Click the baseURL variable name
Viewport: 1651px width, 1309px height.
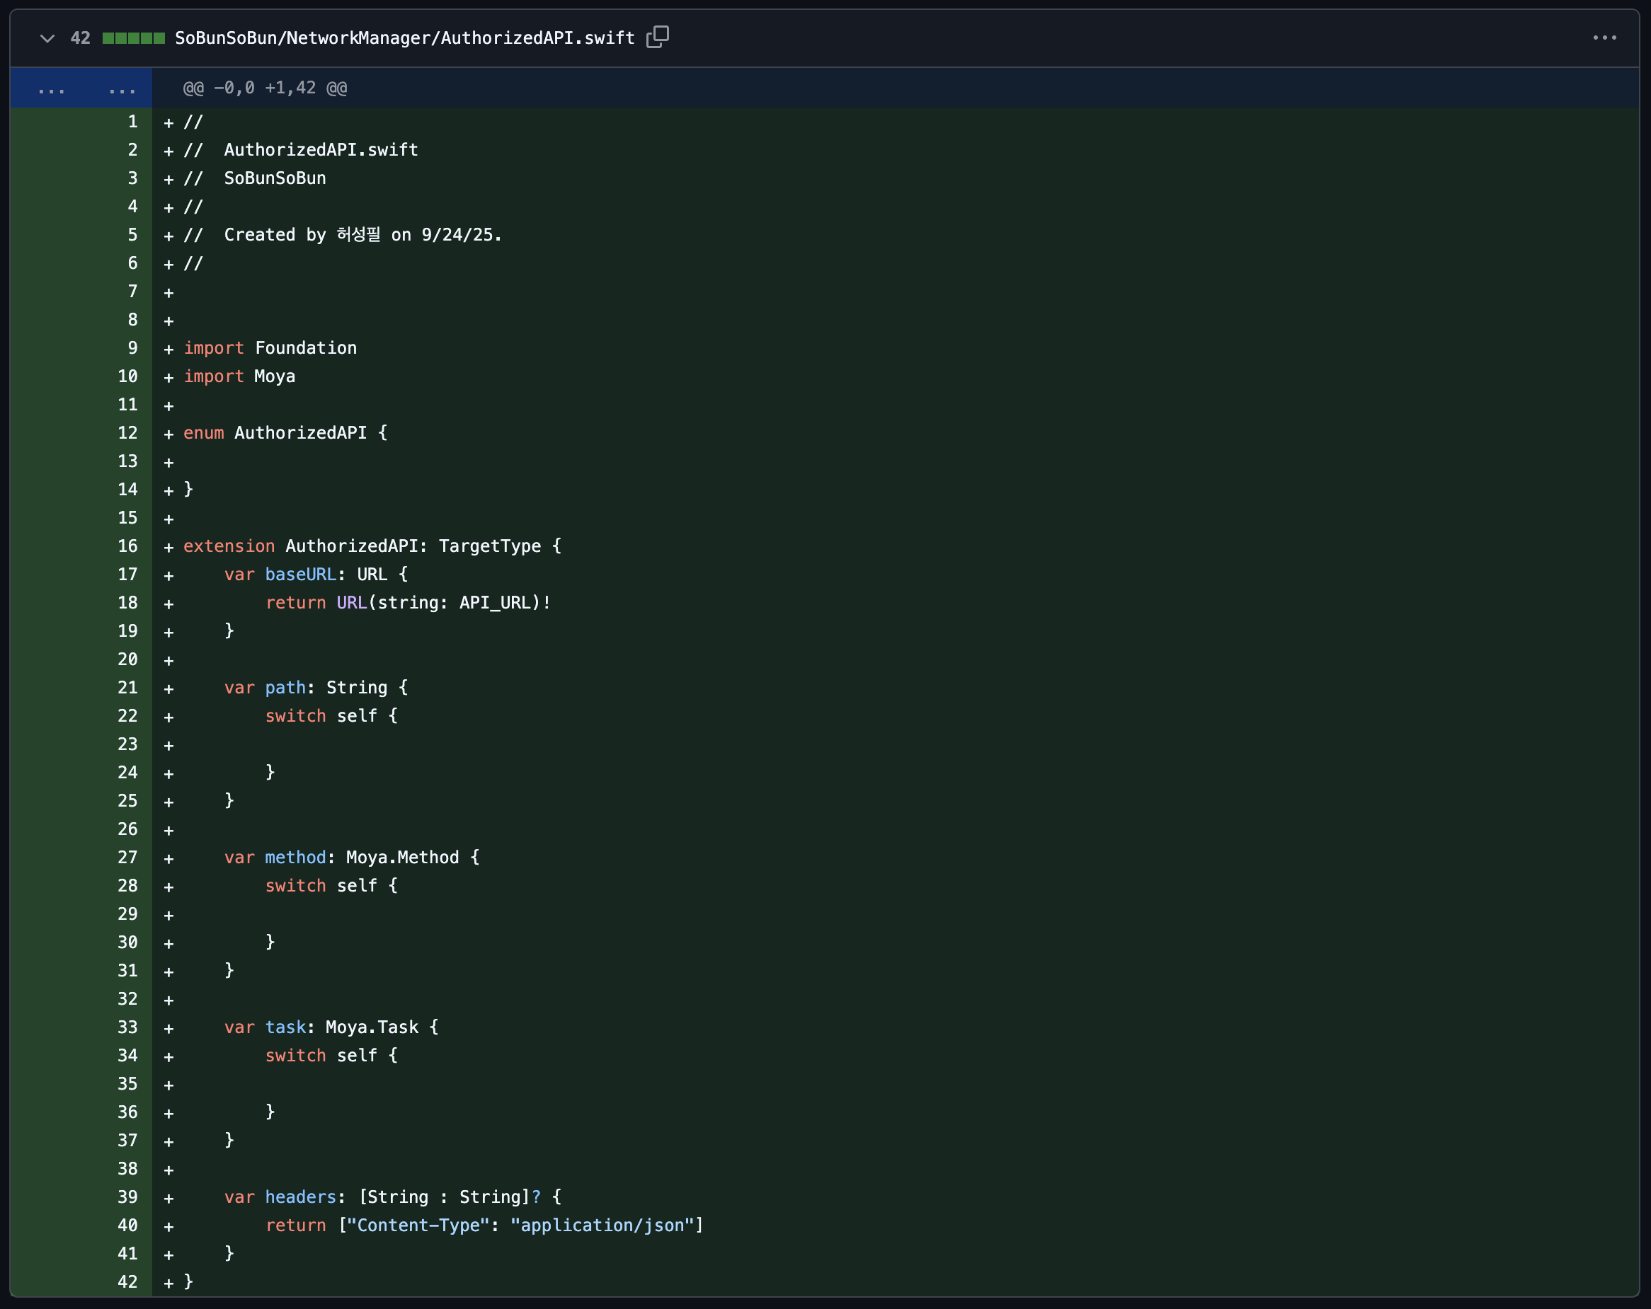[300, 575]
